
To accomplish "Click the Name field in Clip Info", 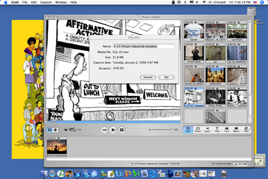I will pyautogui.click(x=144, y=46).
